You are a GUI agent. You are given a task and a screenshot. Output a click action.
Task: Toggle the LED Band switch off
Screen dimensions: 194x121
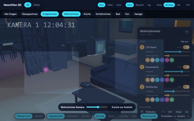(x=186, y=47)
